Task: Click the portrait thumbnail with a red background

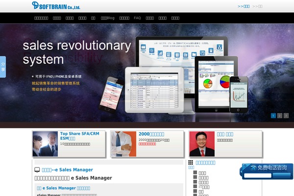Action: pos(202,144)
